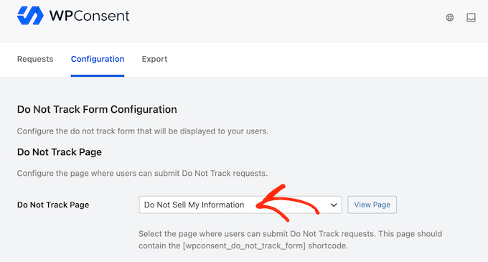Click the WPConsent logo icon
This screenshot has height=262, width=488.
(x=30, y=16)
